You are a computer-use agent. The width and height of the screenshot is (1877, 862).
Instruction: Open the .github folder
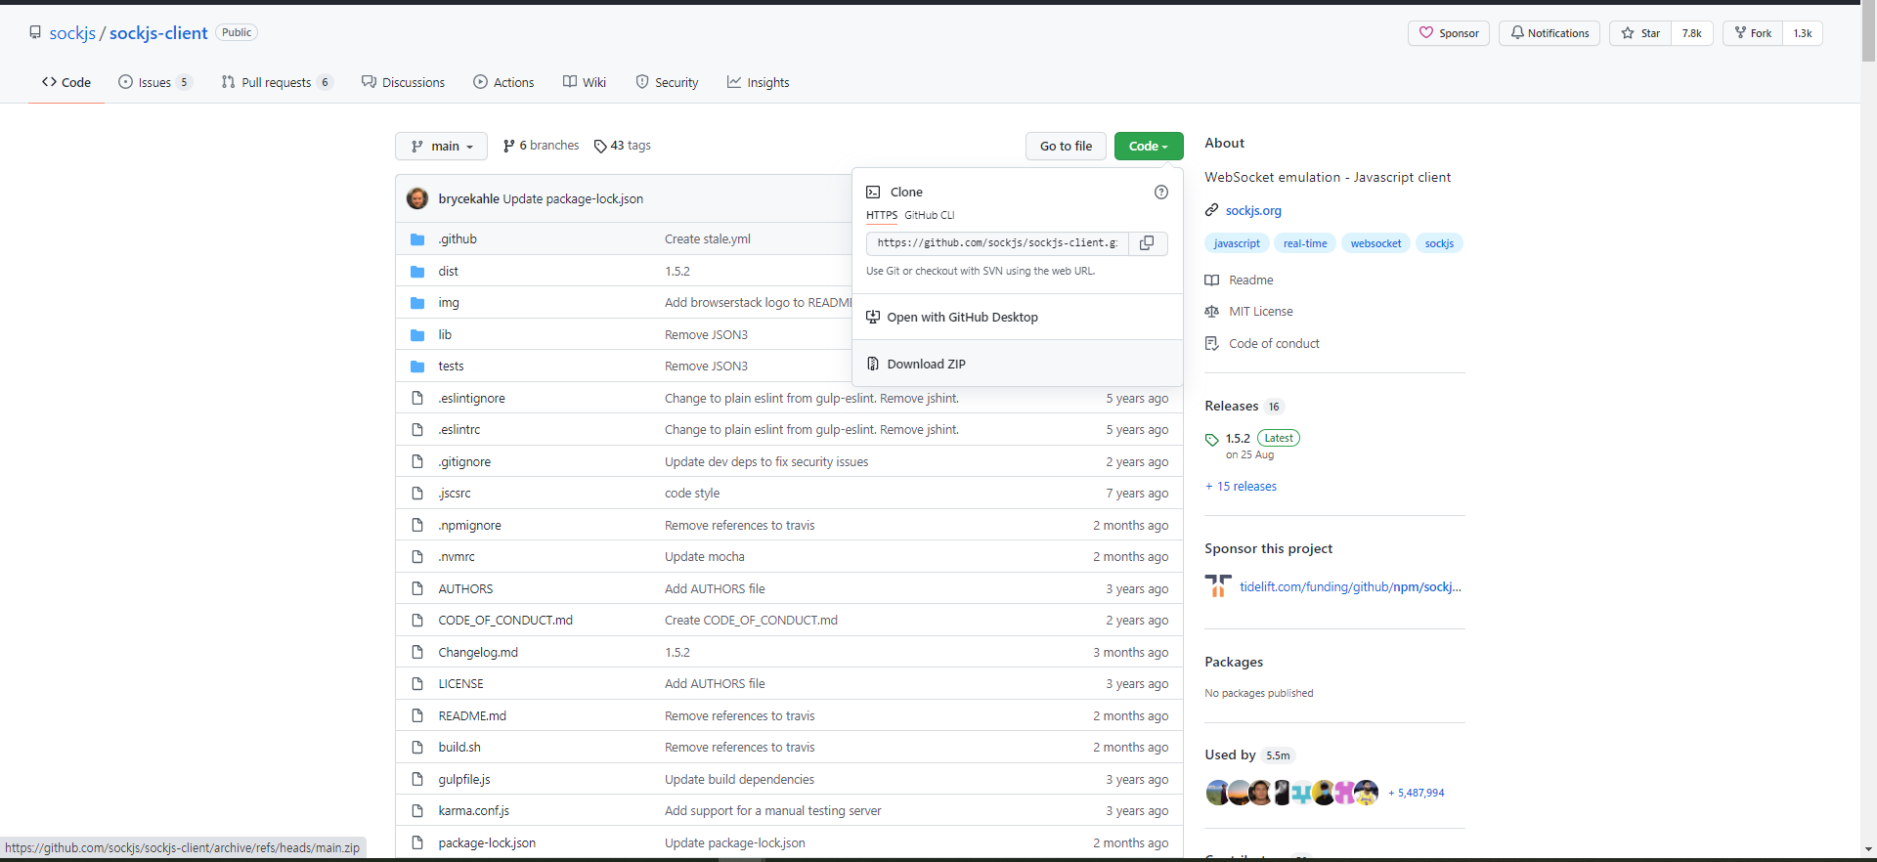point(458,239)
